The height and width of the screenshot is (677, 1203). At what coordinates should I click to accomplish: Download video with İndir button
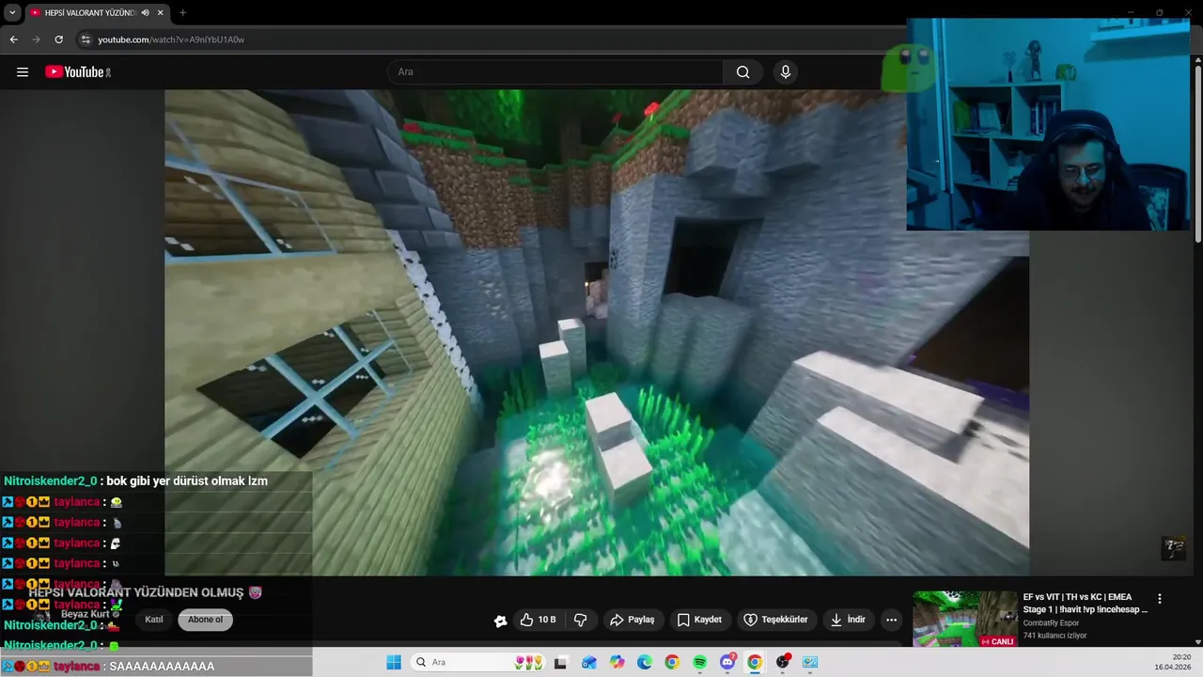pyautogui.click(x=848, y=620)
